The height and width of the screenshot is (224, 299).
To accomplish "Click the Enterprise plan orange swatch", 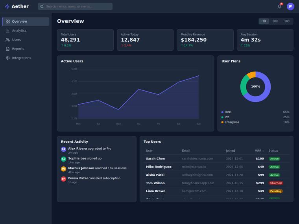I will tap(222, 122).
